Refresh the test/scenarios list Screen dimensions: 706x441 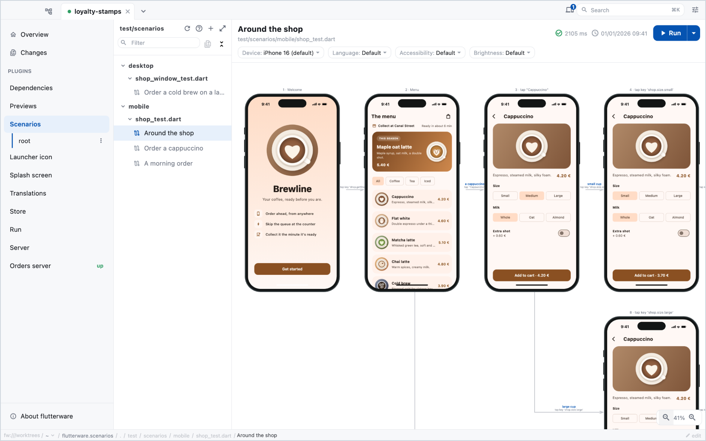click(x=187, y=28)
